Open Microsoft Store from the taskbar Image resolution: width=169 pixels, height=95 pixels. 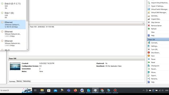pos(49,90)
